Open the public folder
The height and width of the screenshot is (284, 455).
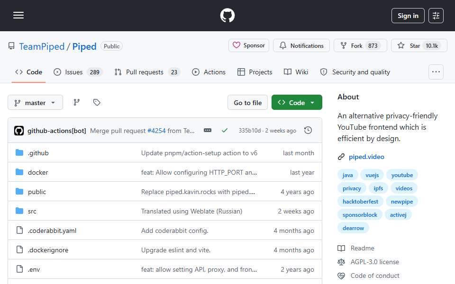[37, 192]
